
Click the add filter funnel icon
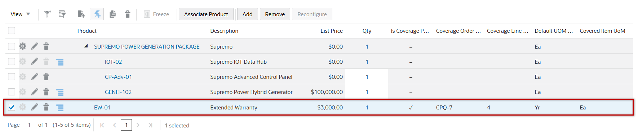click(x=47, y=14)
